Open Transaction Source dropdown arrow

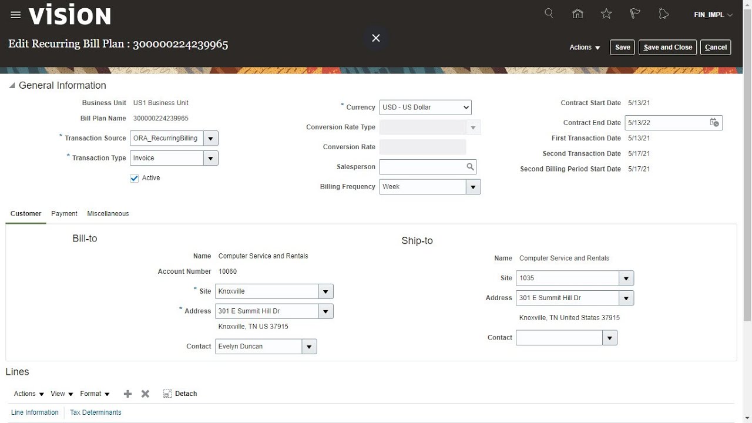(211, 138)
